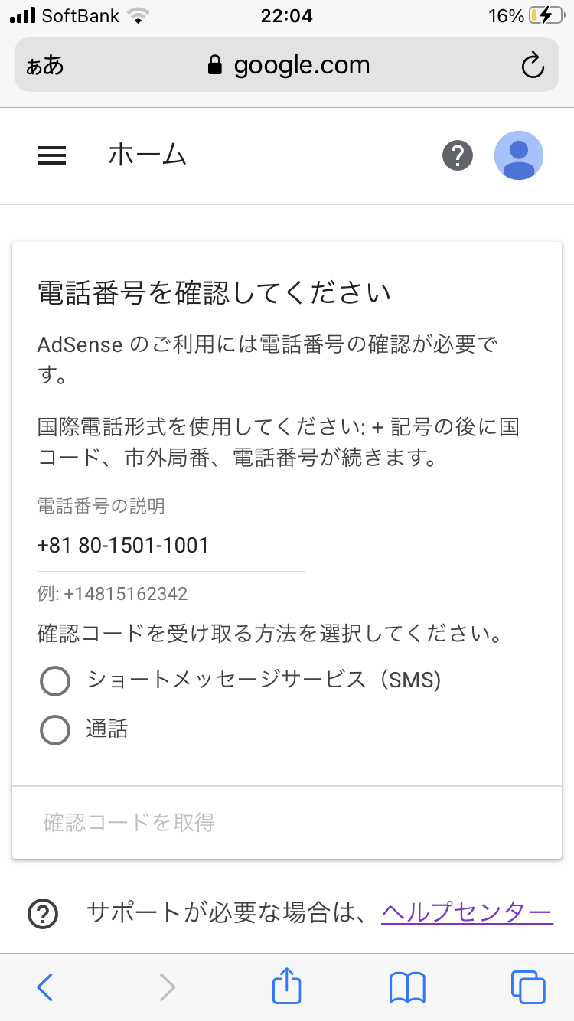Click the ホーム page title
This screenshot has height=1021, width=574.
[148, 155]
